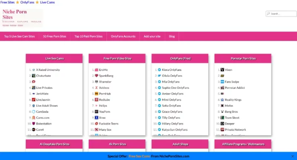Open the Hillary OnlyFans link
The height and width of the screenshot is (160, 297).
(x=173, y=124)
